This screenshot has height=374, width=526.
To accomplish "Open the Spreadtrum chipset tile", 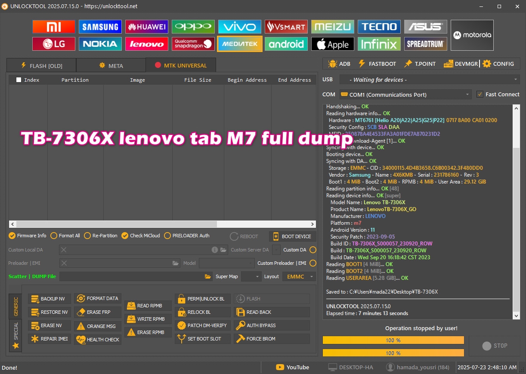I will [426, 44].
